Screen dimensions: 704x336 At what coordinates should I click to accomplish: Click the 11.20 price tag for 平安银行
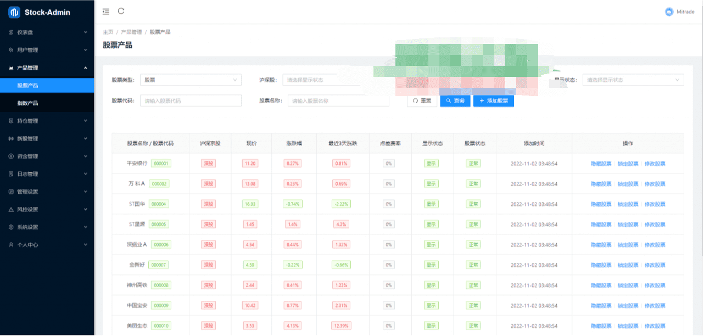[x=250, y=164]
